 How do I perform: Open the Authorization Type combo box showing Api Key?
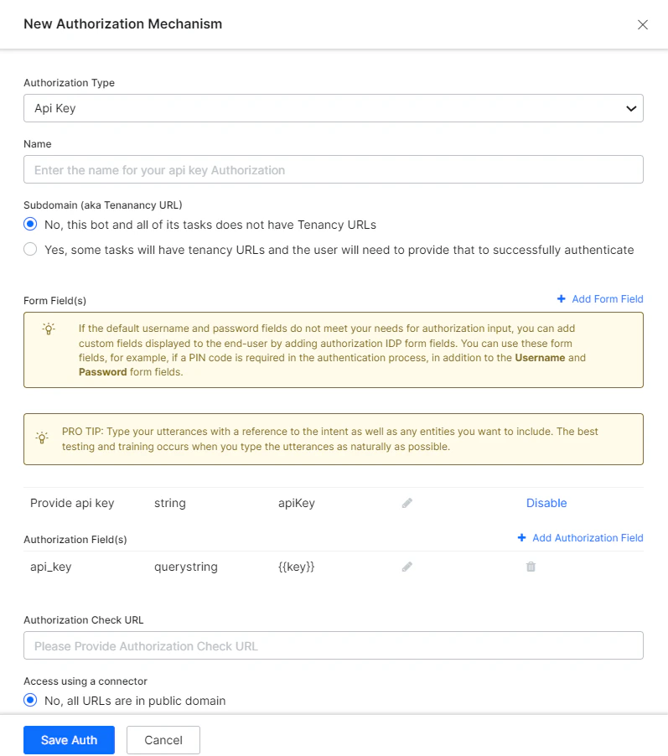pos(334,108)
